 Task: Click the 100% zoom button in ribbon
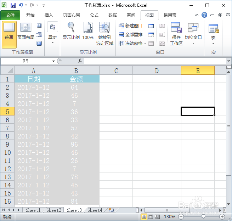[88, 31]
